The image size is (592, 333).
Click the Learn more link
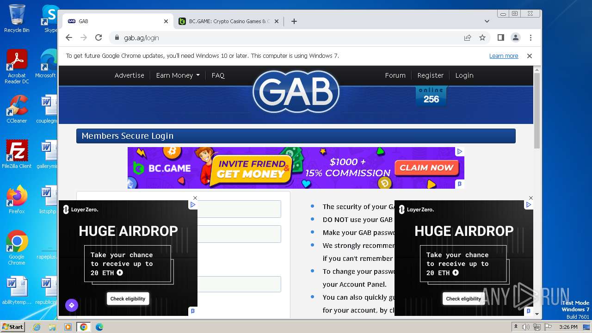click(504, 56)
